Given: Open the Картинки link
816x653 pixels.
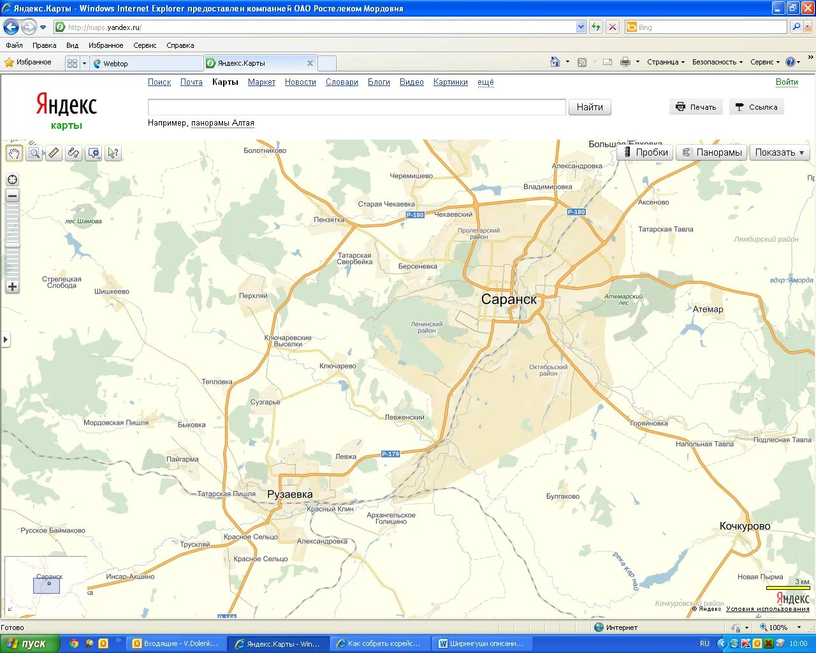Looking at the screenshot, I should [451, 82].
